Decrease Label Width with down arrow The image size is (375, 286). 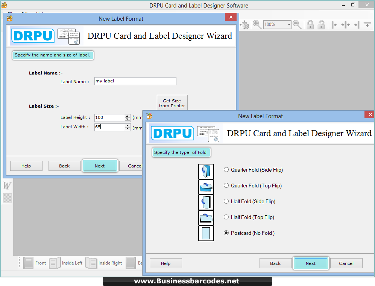tap(128, 129)
